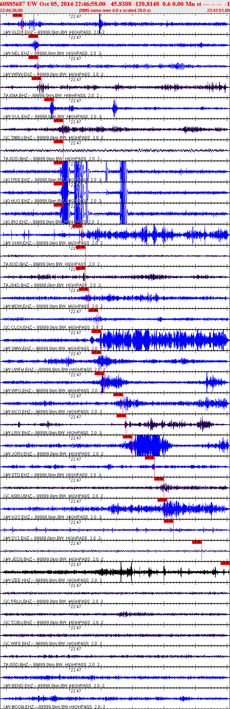The width and height of the screenshot is (230, 709).
Task: Click the red pick flag on the STD trace
Action: (150, 458)
